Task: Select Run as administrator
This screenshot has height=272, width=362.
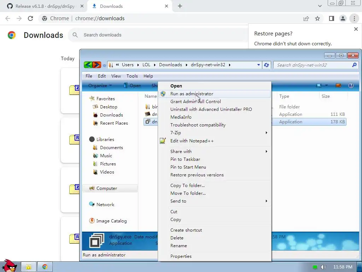Action: pos(215,93)
